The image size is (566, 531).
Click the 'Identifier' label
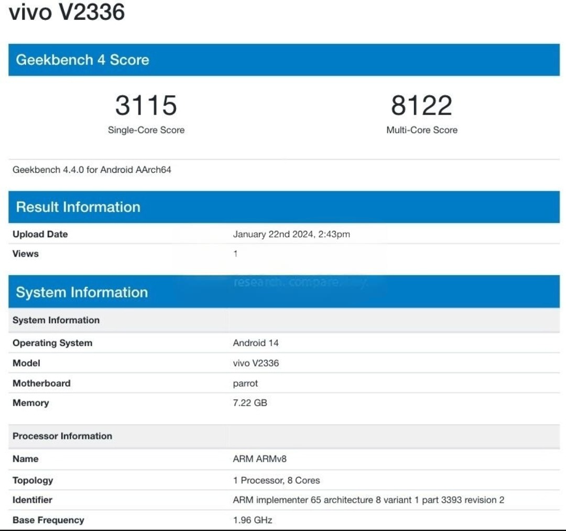pos(32,500)
